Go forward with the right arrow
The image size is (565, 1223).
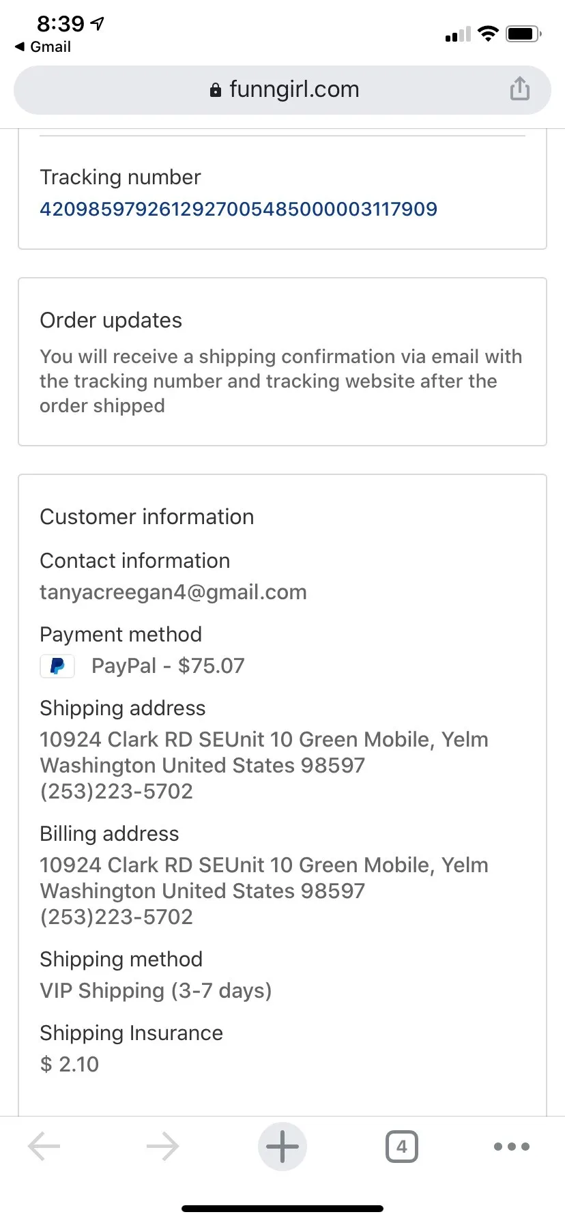pyautogui.click(x=162, y=1147)
